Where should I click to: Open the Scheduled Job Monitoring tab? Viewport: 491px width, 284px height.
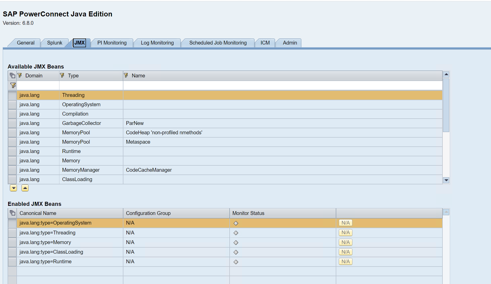(x=218, y=43)
